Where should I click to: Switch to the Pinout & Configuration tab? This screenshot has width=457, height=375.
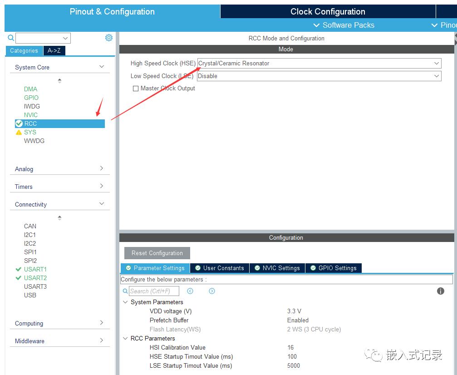pos(112,11)
